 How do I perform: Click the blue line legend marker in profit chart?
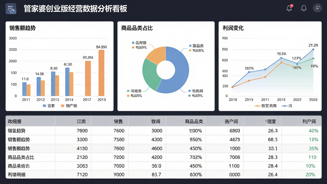pos(285,106)
